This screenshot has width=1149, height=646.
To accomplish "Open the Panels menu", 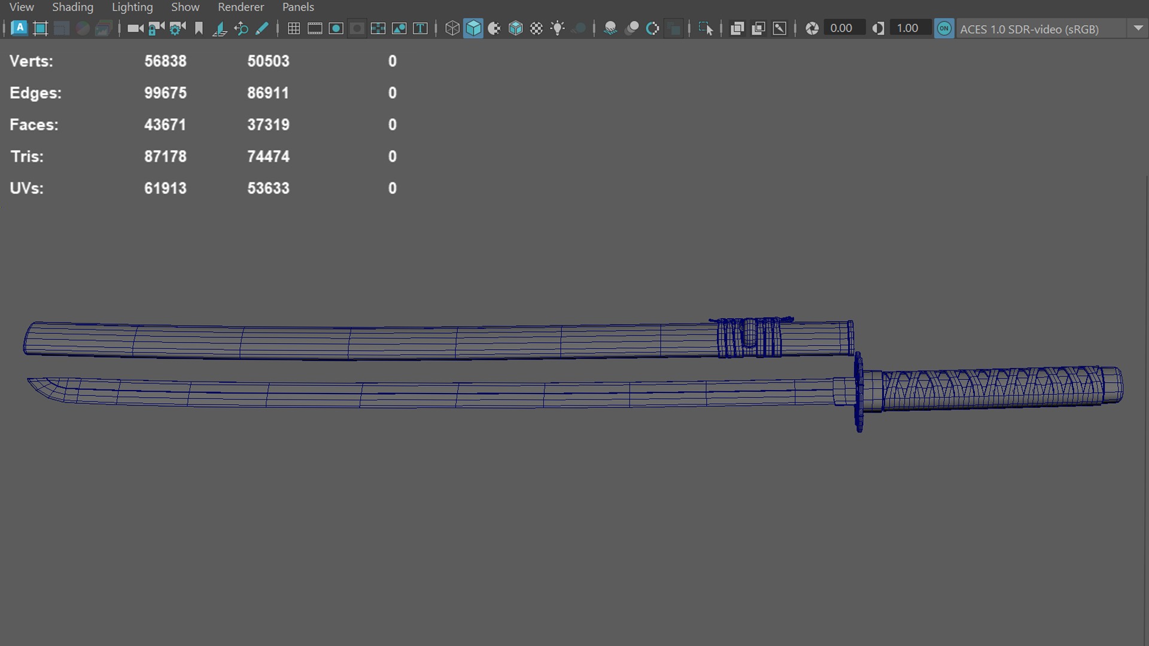I will tap(298, 7).
